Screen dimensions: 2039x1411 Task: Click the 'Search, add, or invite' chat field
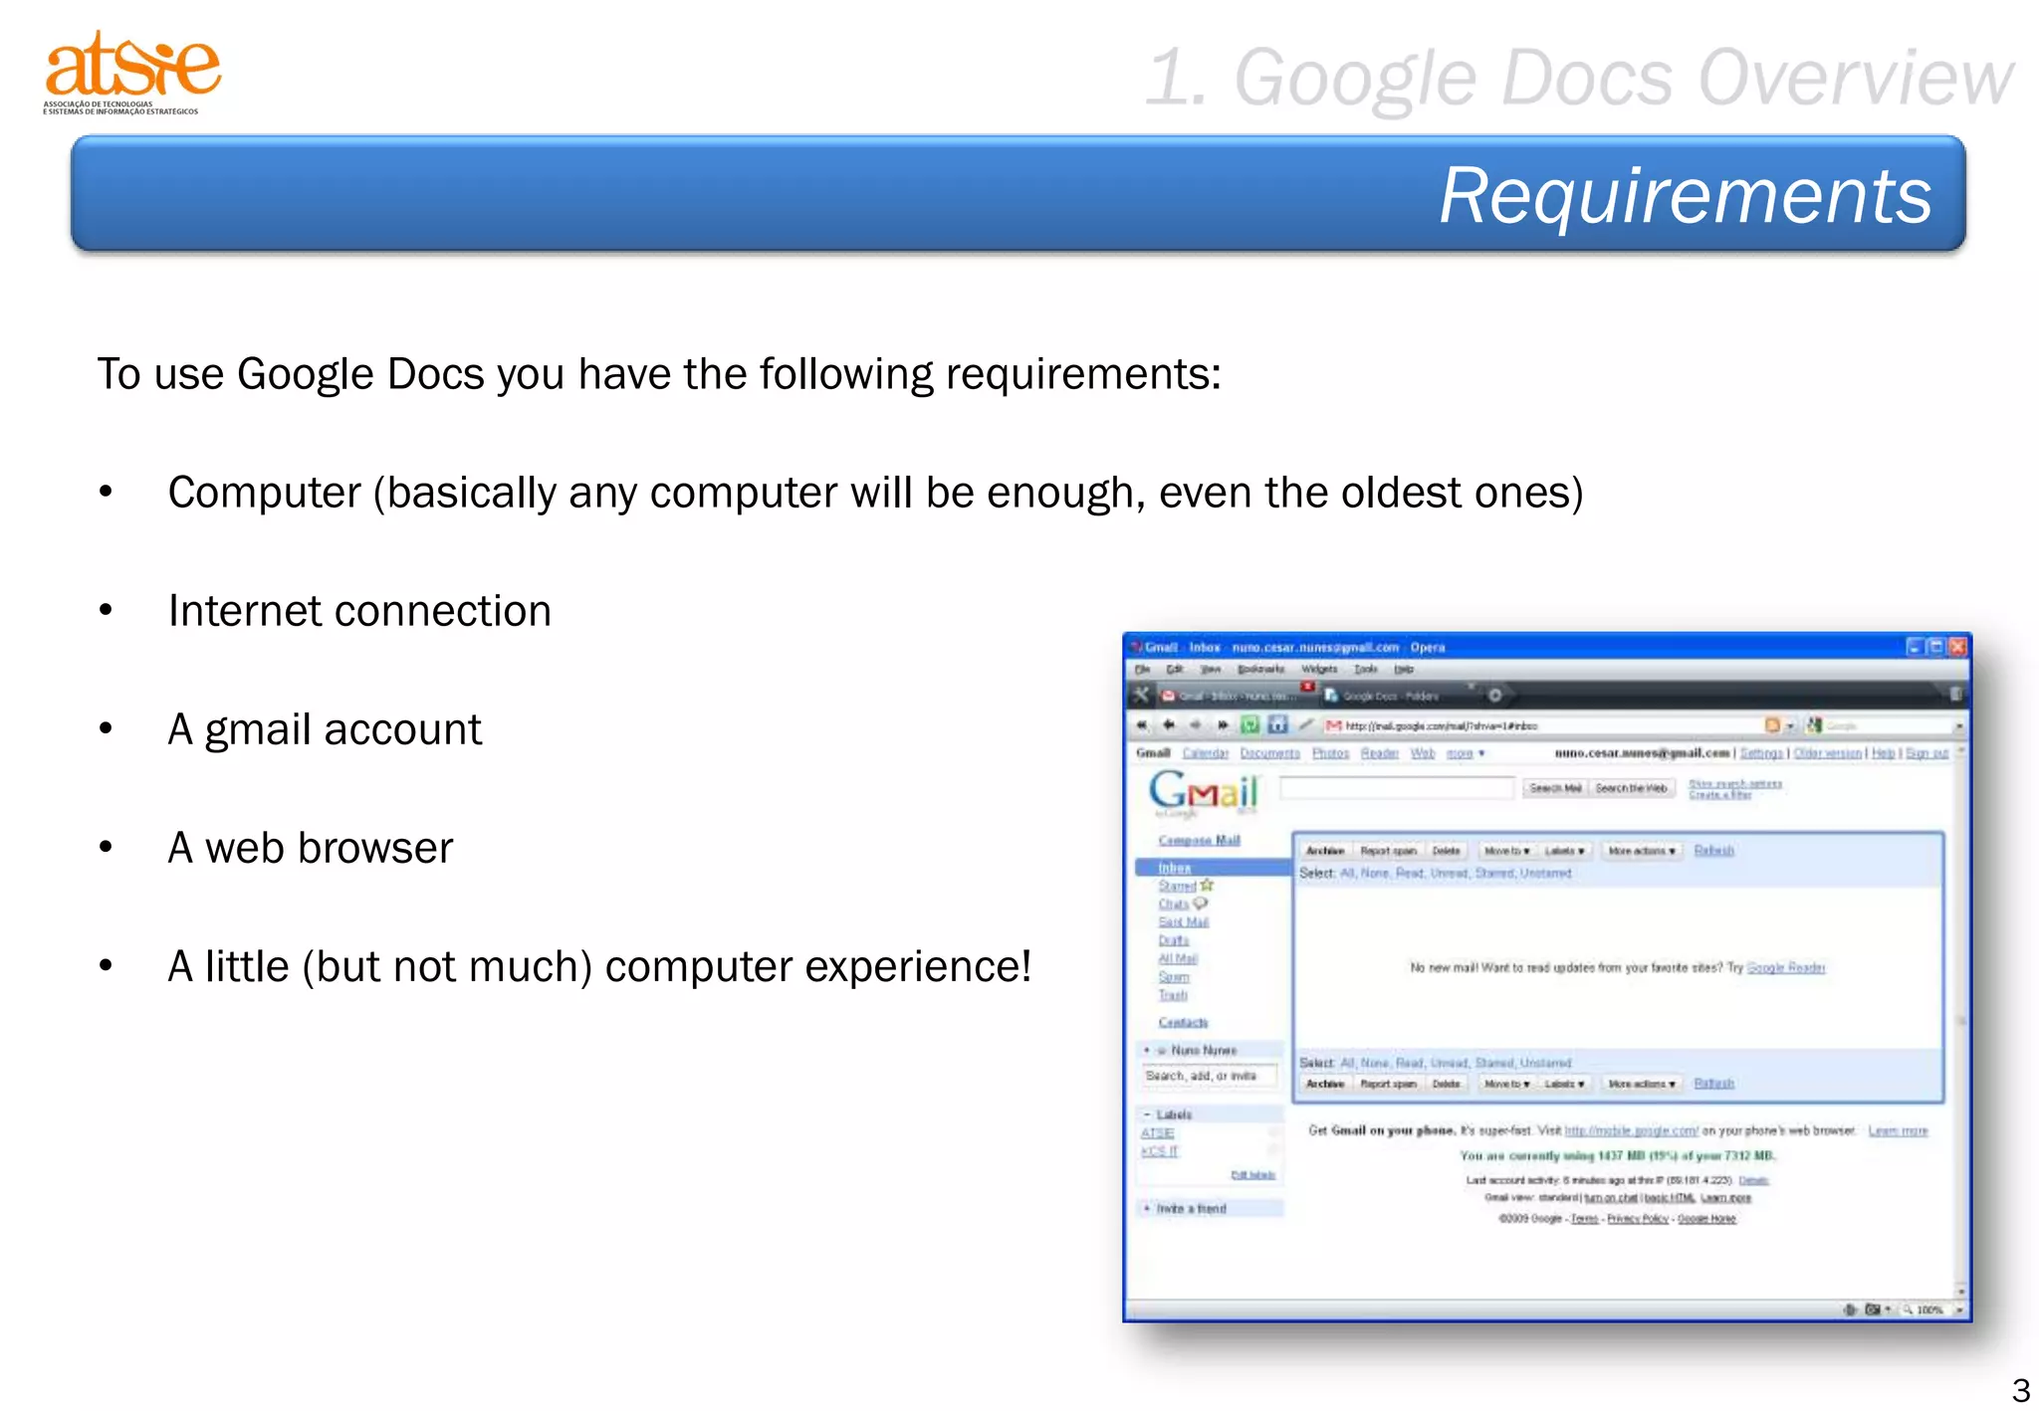[1210, 1076]
